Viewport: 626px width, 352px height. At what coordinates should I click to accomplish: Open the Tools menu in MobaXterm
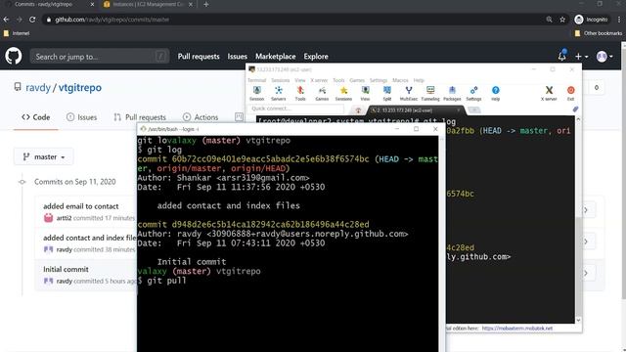pos(338,80)
